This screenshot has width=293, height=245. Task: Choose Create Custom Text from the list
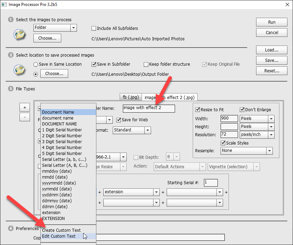(61, 230)
